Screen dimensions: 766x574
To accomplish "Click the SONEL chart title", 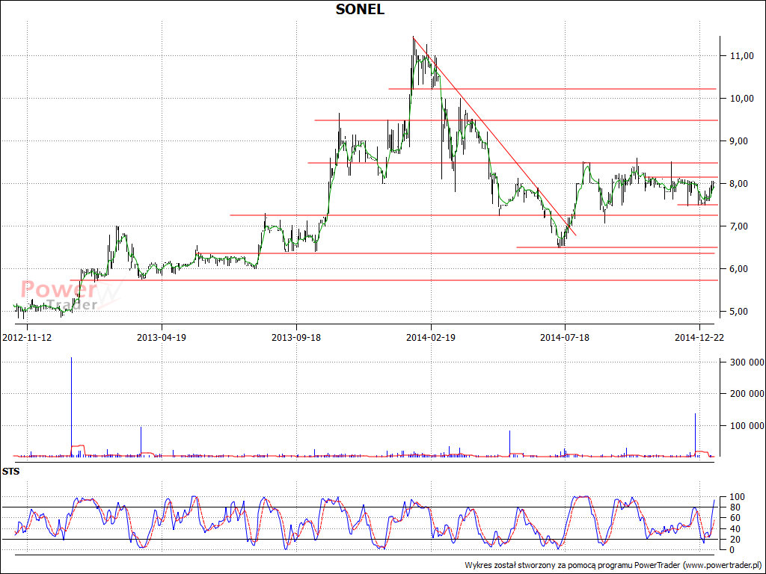I will (x=360, y=9).
